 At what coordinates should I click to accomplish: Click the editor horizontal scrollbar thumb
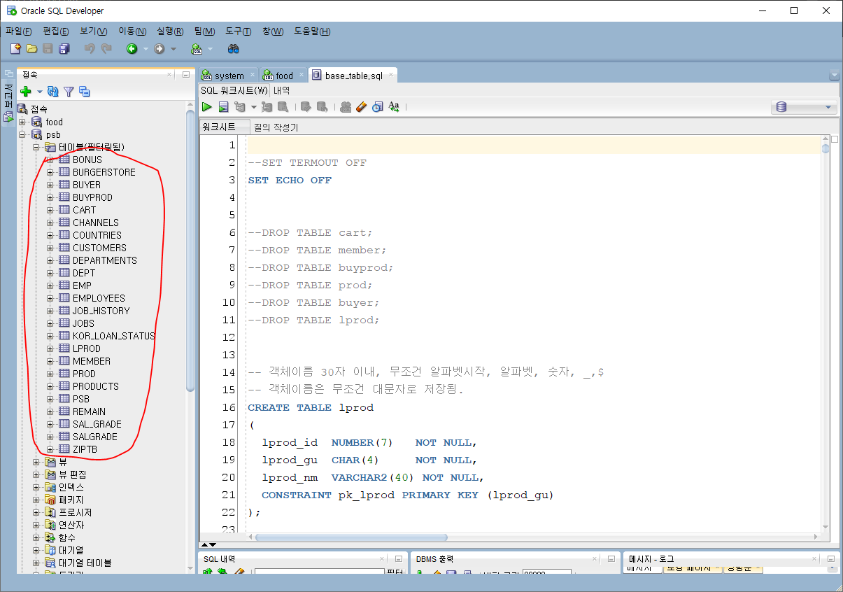click(x=351, y=537)
